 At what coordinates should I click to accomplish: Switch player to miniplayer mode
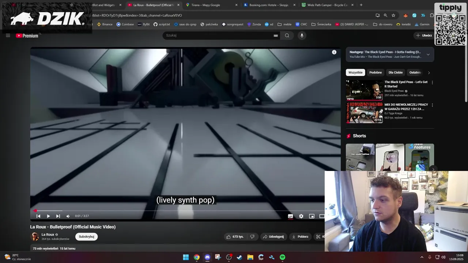(312, 216)
